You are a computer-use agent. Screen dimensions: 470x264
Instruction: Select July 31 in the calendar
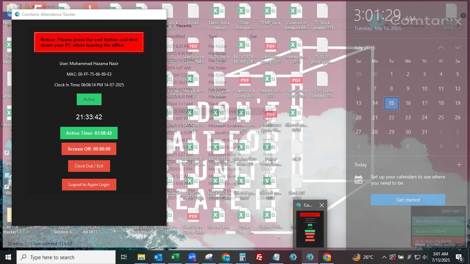point(425,132)
